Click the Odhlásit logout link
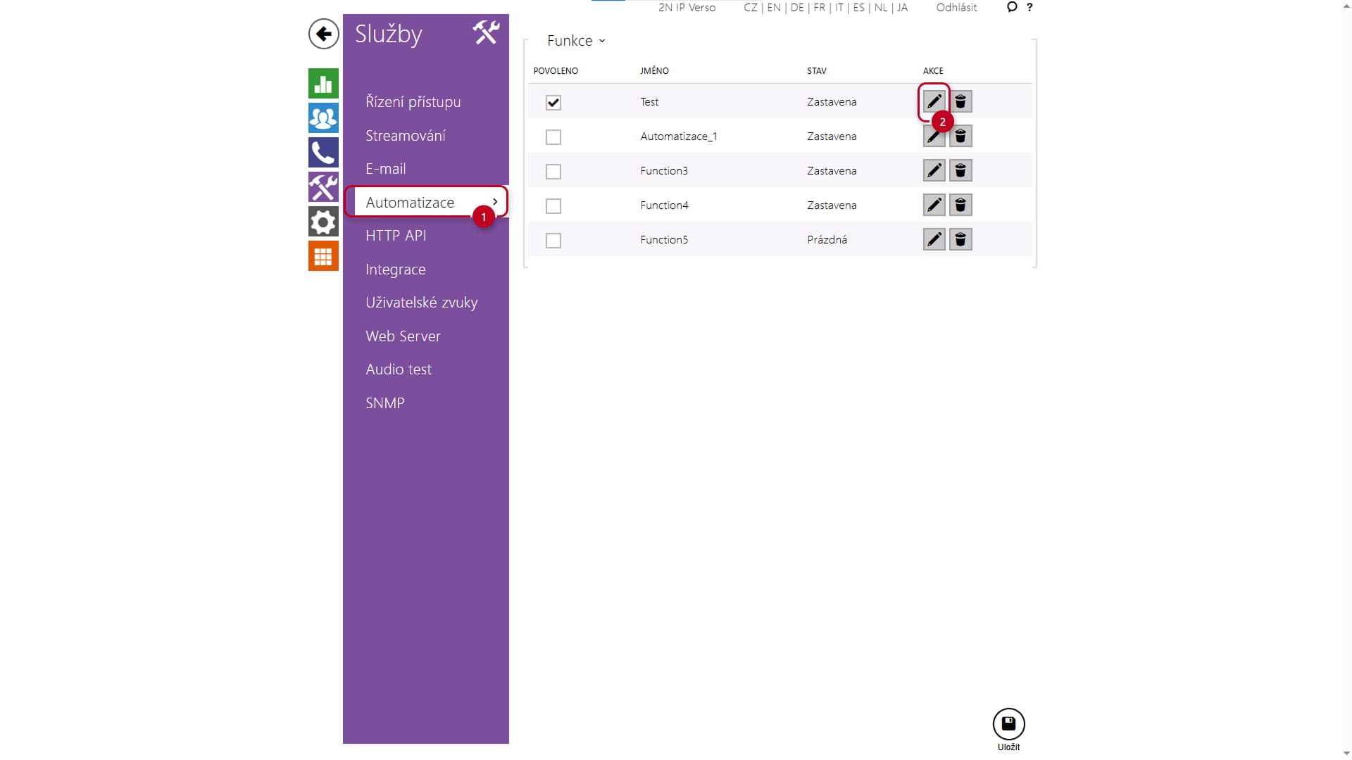The image size is (1352, 760). 956,8
